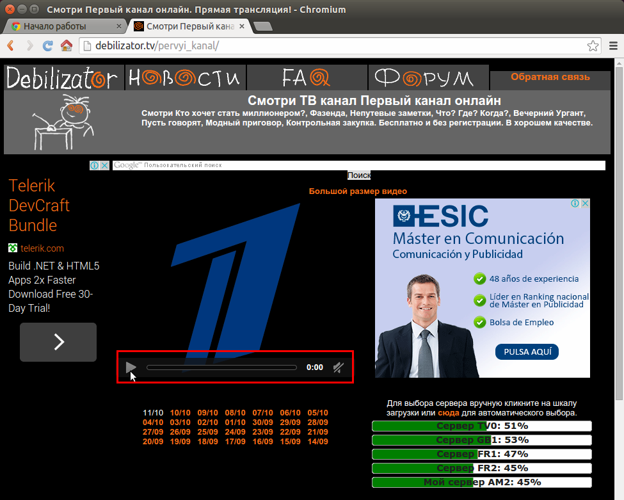Open the 14/09 archive date
624x500 pixels.
[317, 442]
